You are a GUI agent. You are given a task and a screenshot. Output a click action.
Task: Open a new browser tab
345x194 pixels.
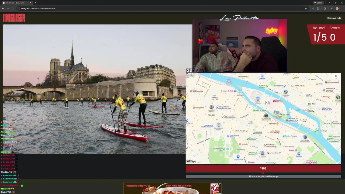35,3
